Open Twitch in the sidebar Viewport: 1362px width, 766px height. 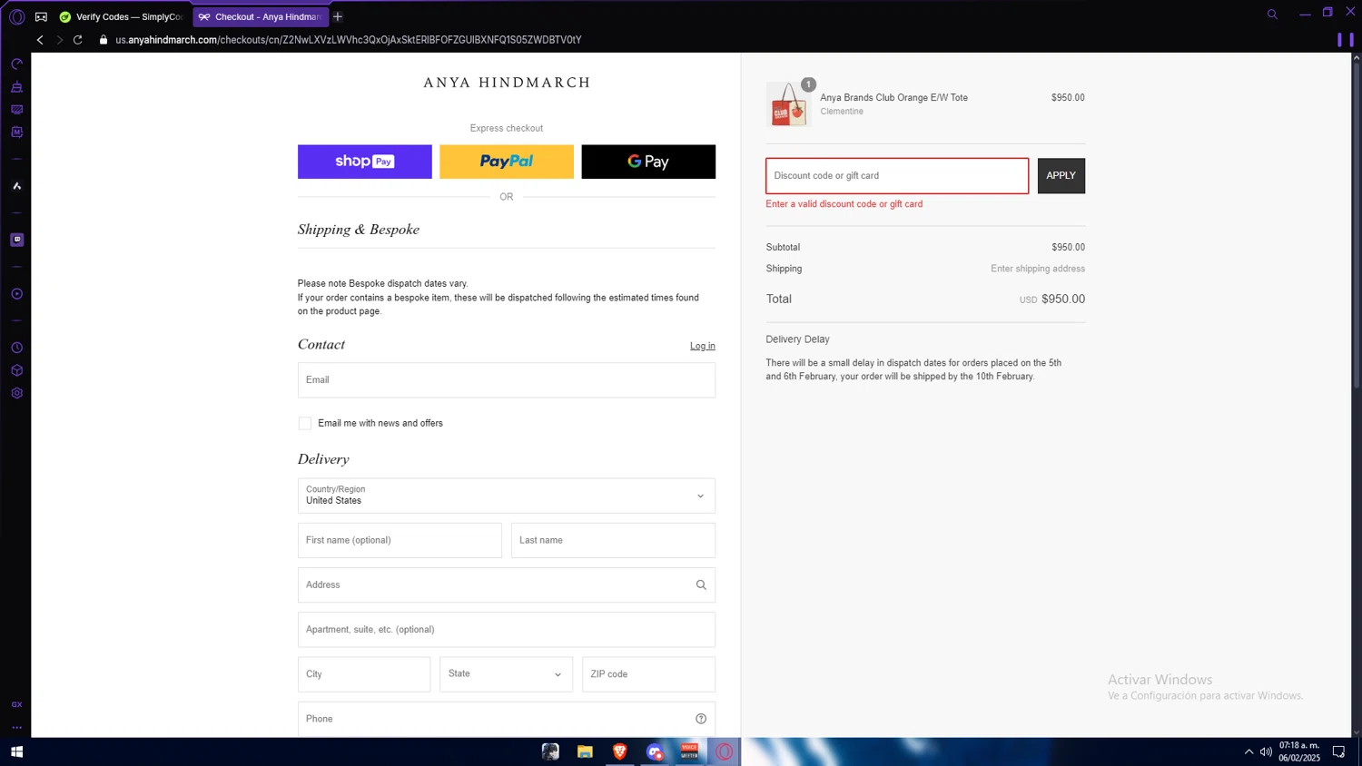click(16, 240)
